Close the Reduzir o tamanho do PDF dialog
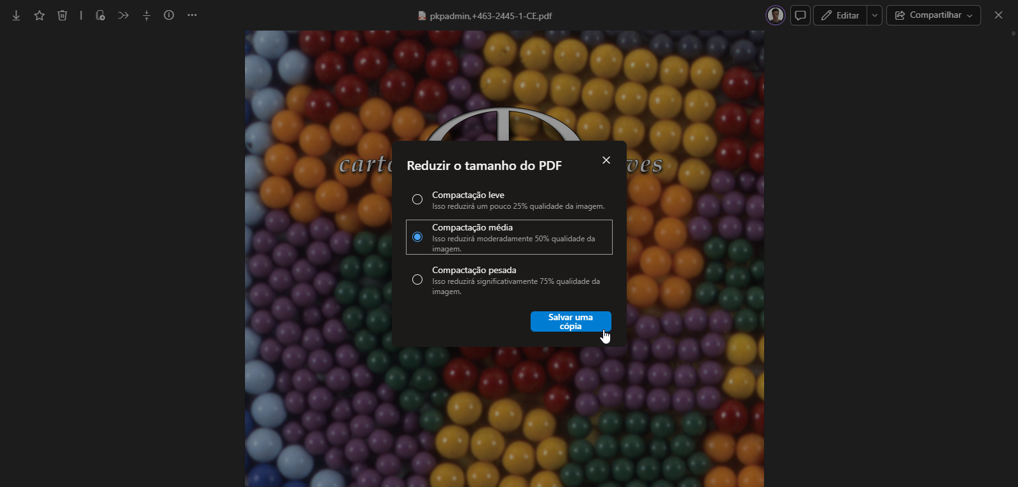Screen dimensions: 1018x487 click(x=606, y=160)
